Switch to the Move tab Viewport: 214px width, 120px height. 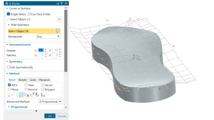(12, 80)
